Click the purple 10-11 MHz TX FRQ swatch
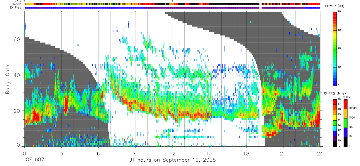 pyautogui.click(x=335, y=138)
